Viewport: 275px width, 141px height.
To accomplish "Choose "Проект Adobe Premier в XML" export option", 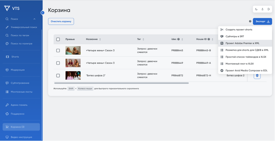I will pos(242,43).
